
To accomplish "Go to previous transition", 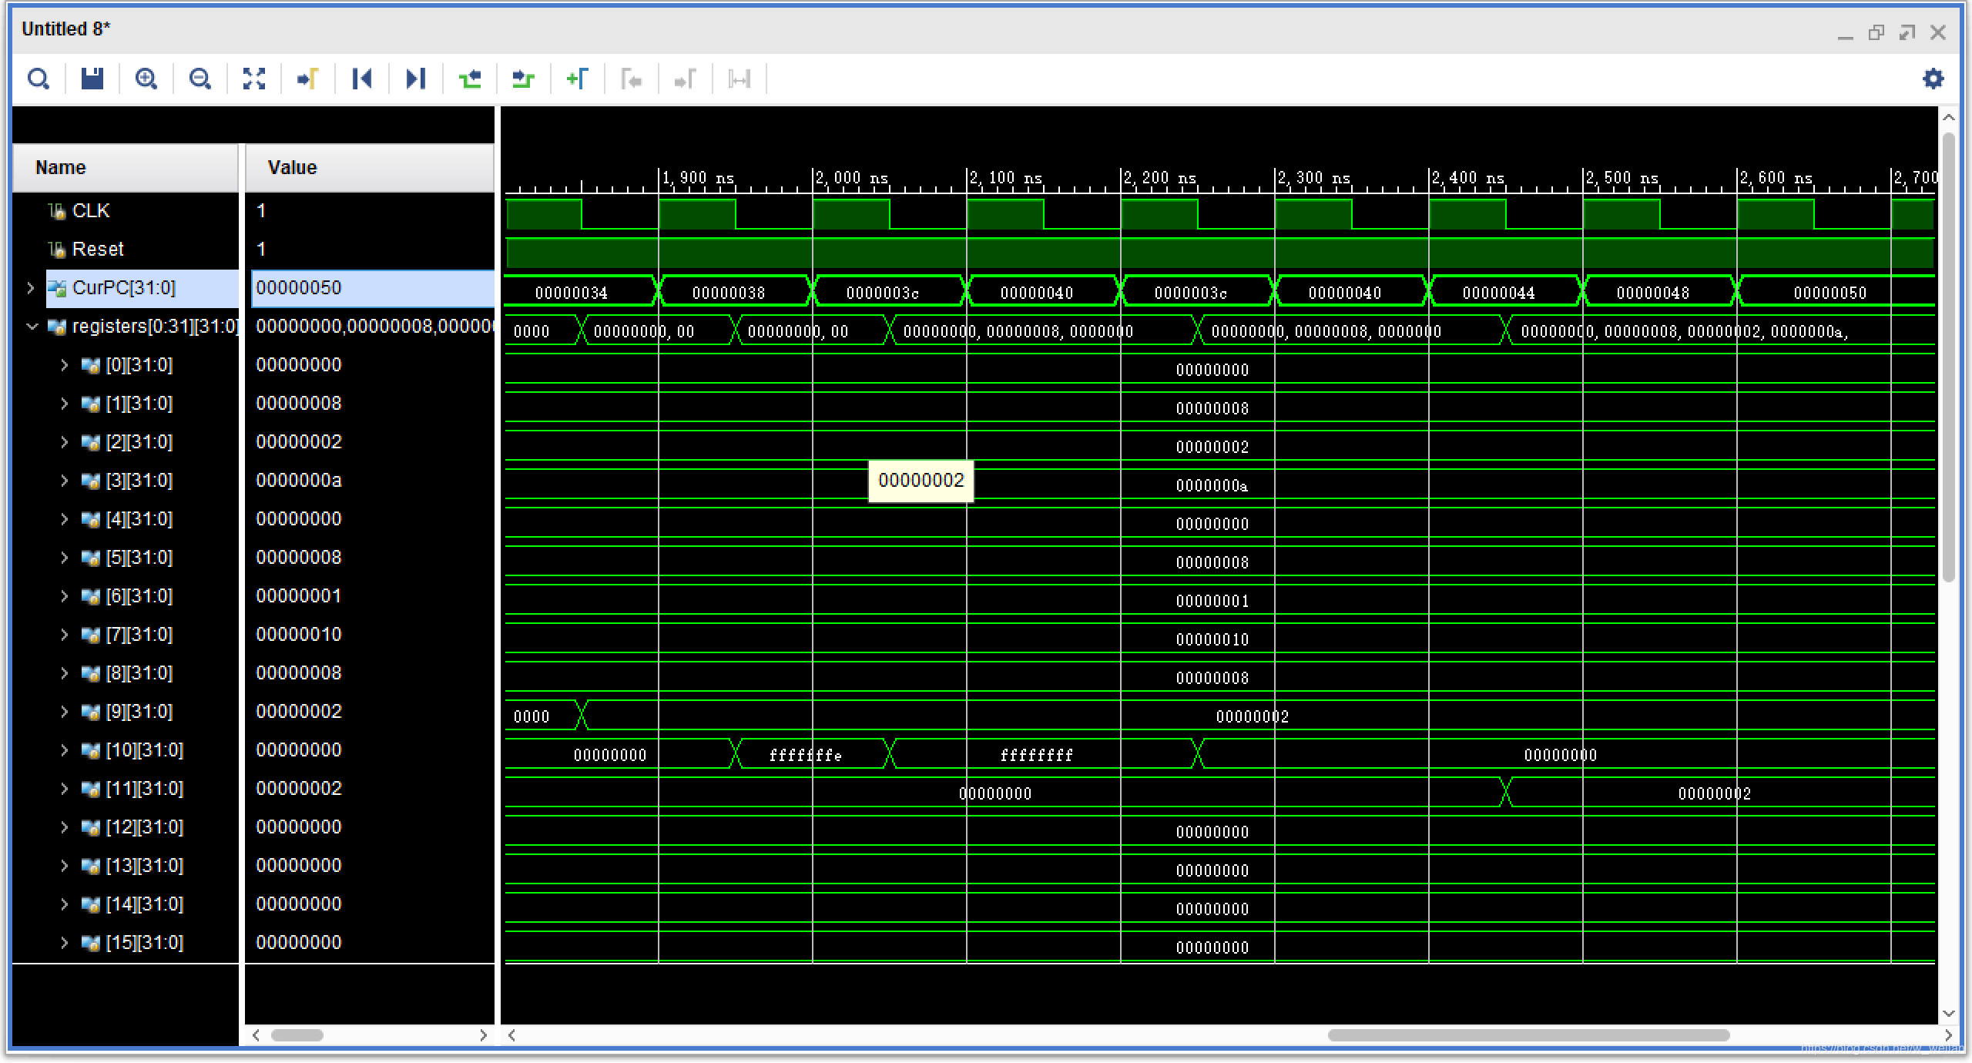I will [x=470, y=79].
